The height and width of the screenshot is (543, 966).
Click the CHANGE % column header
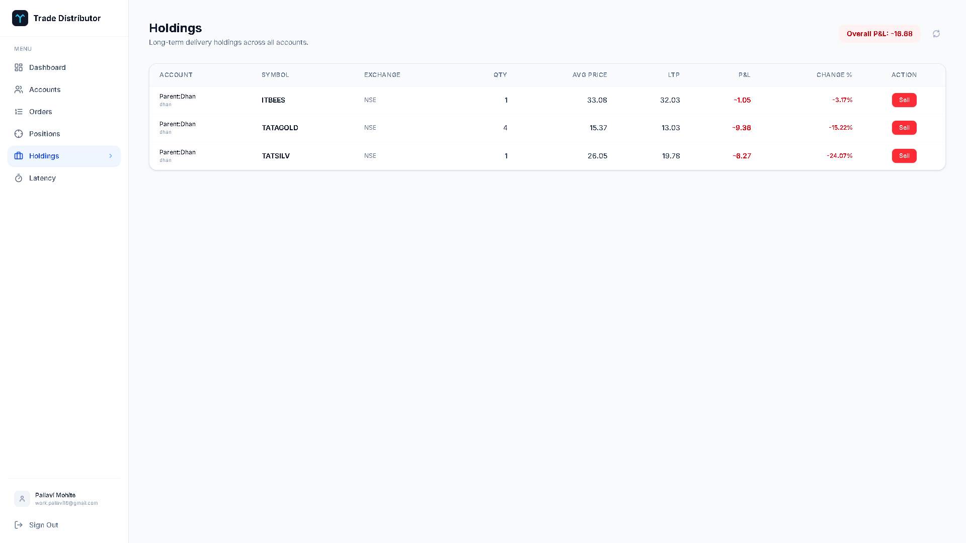click(x=834, y=75)
